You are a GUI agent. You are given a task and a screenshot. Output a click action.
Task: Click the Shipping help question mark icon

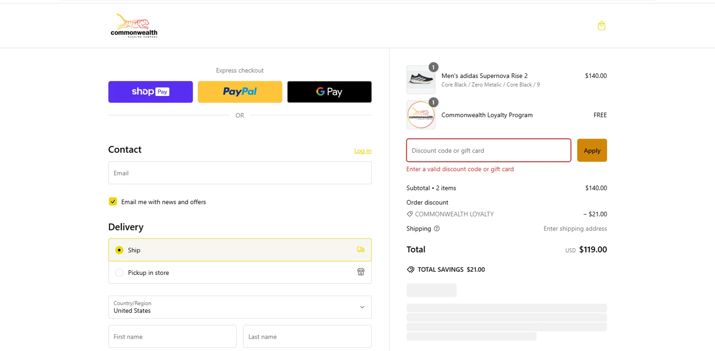click(437, 228)
